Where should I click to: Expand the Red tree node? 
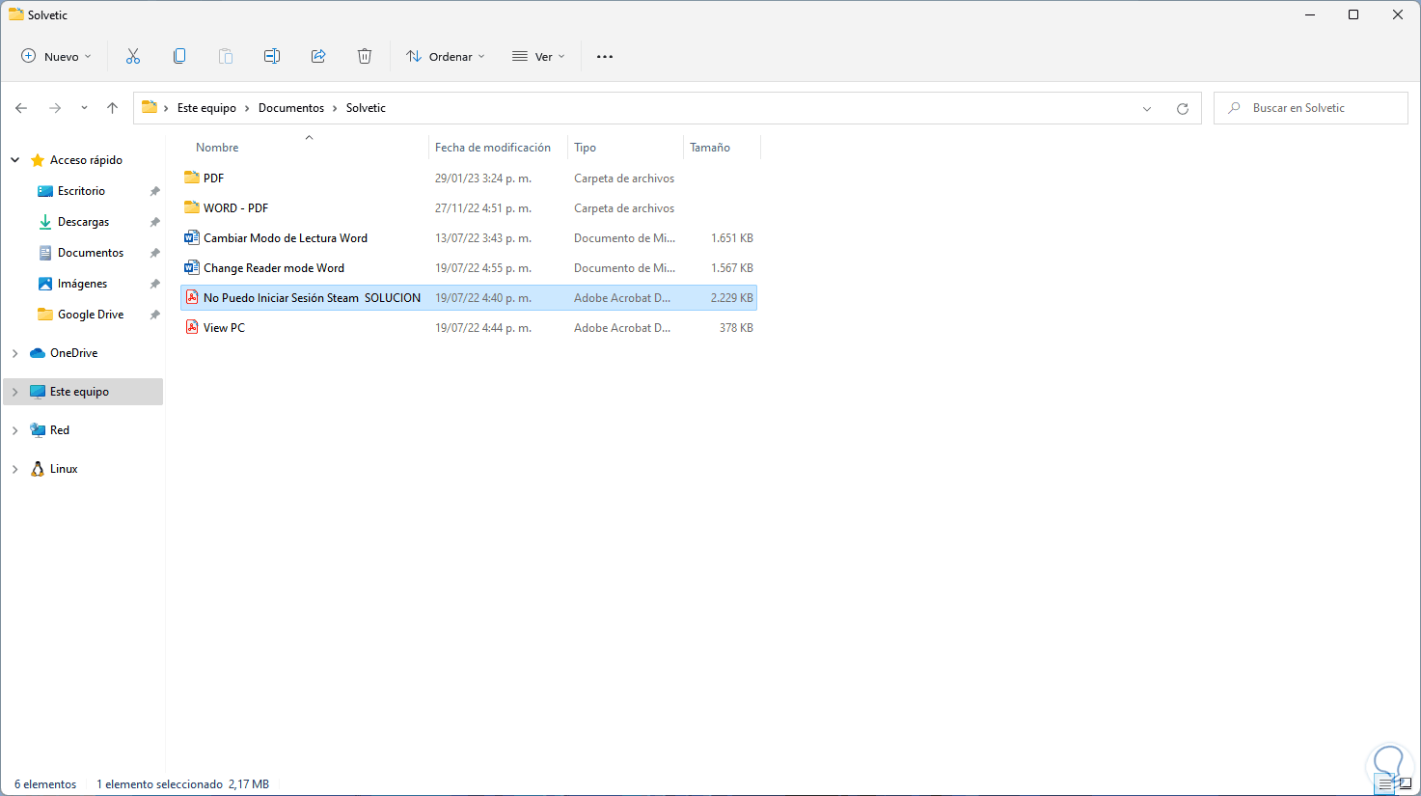pyautogui.click(x=15, y=430)
